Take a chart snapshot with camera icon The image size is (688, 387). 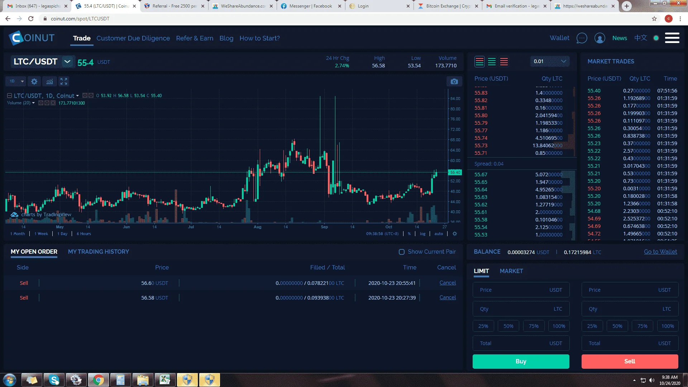[454, 82]
